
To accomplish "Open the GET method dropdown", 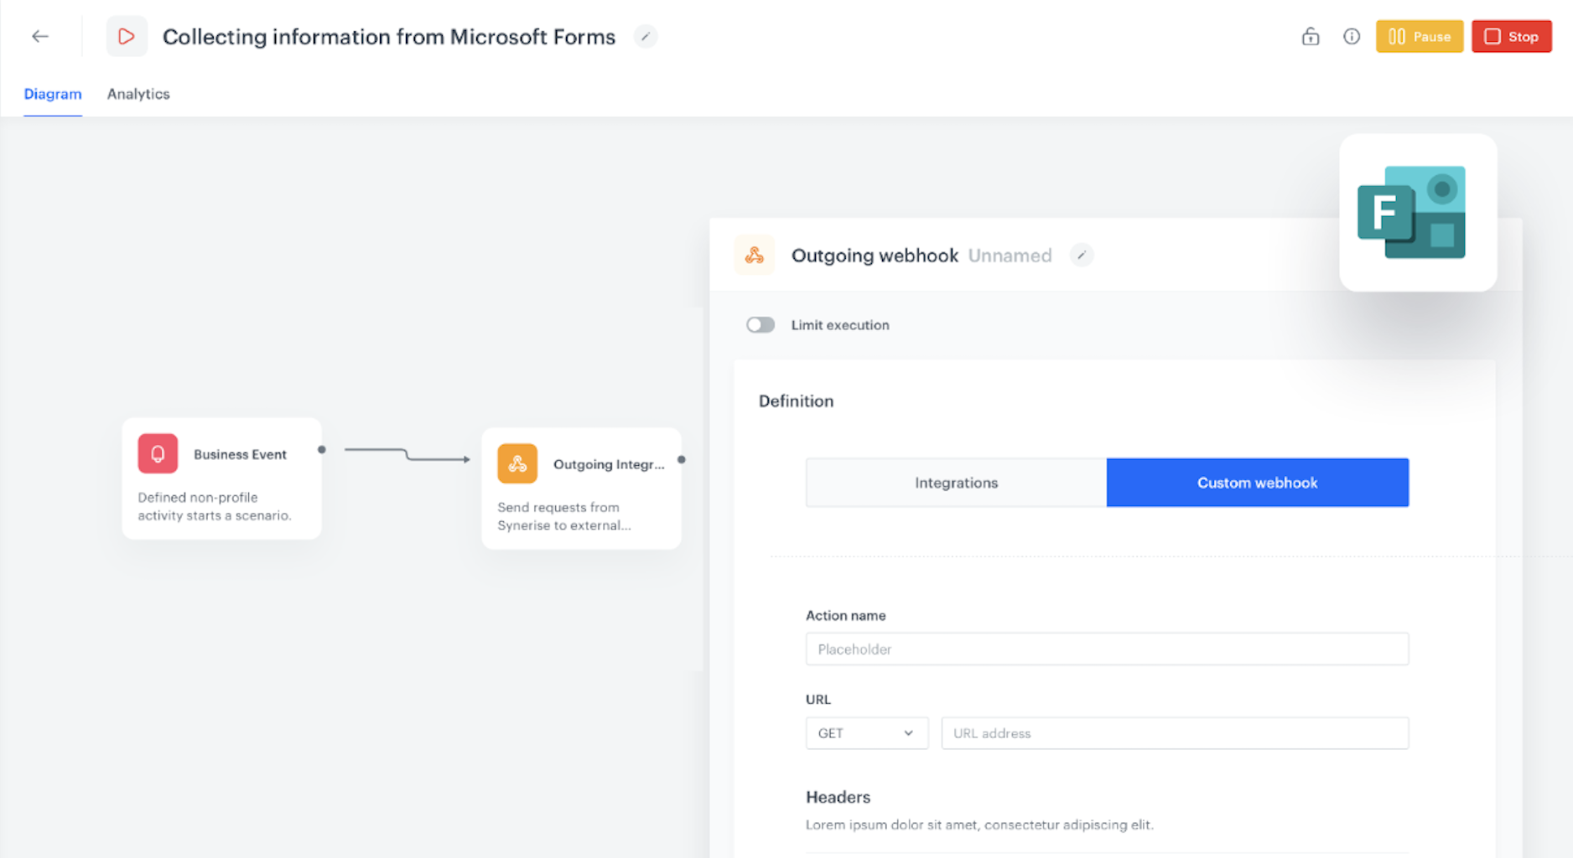I will (866, 732).
